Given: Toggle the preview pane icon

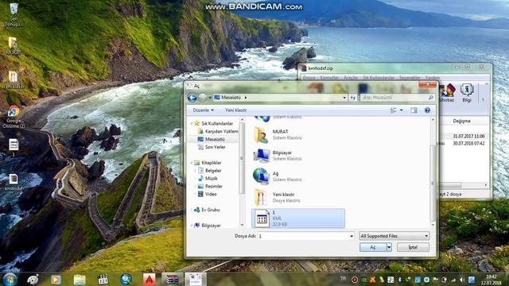Looking at the screenshot, I should pos(414,110).
